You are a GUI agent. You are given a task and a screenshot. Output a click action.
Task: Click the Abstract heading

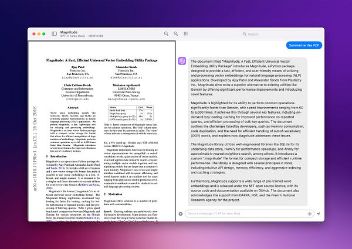point(73,108)
